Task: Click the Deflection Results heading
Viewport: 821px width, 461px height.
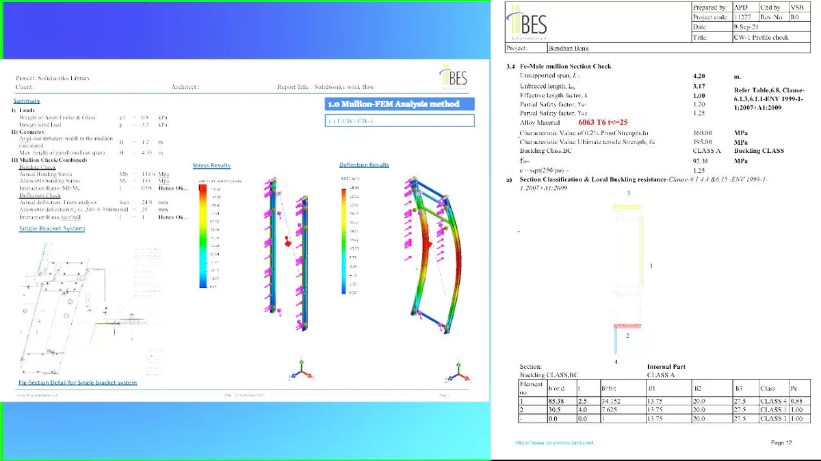Action: [364, 165]
